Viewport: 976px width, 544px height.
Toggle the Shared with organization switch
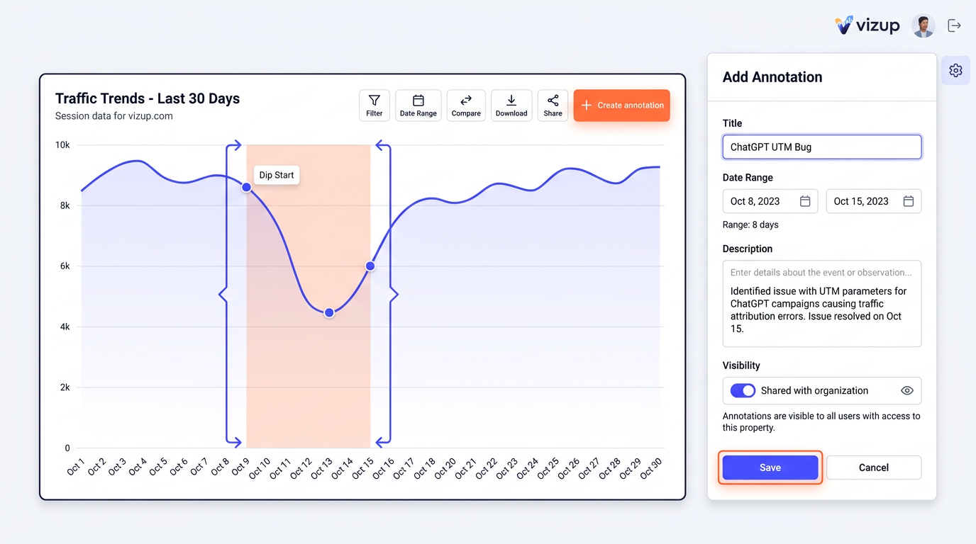(x=743, y=390)
